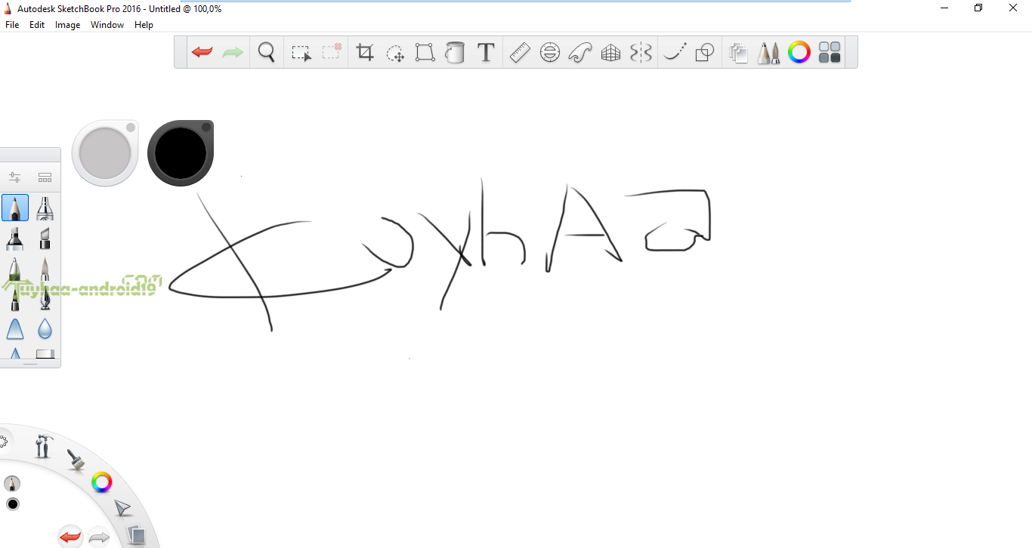
Task: Open the color wheel in the lagoon
Action: [x=102, y=482]
